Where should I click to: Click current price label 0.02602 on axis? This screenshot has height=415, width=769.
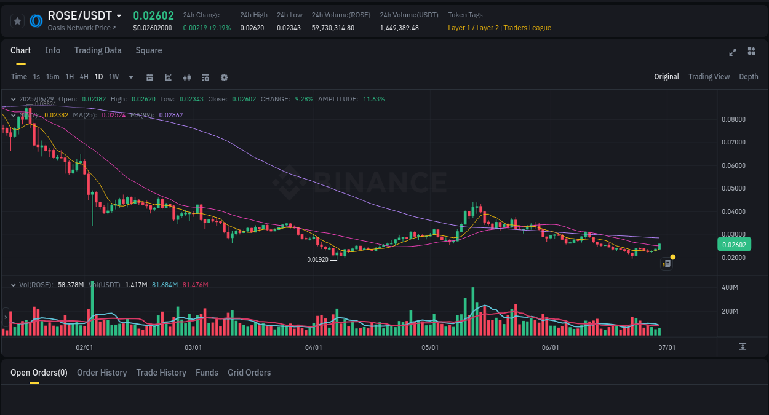coord(733,245)
